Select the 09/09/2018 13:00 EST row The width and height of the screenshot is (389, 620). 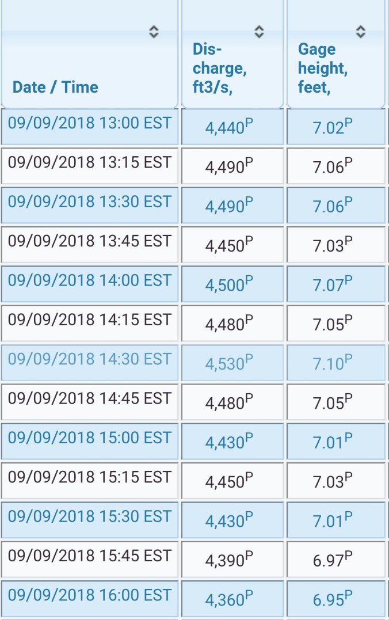click(x=90, y=124)
